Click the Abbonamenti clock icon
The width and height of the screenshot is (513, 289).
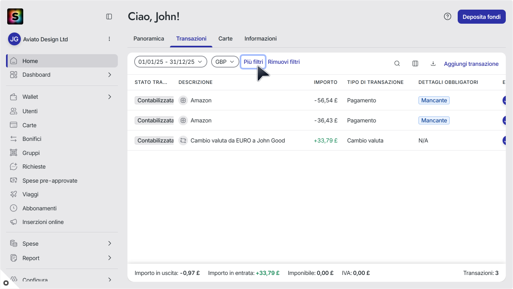14,208
